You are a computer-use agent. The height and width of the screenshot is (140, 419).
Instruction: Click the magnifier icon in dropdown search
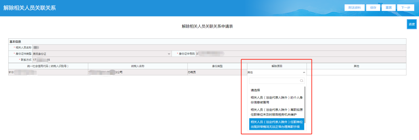tap(301, 81)
